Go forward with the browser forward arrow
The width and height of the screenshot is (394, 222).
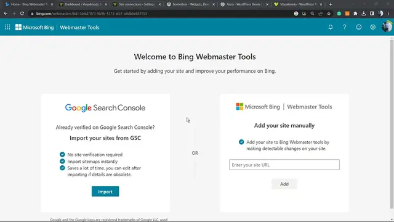(x=14, y=14)
